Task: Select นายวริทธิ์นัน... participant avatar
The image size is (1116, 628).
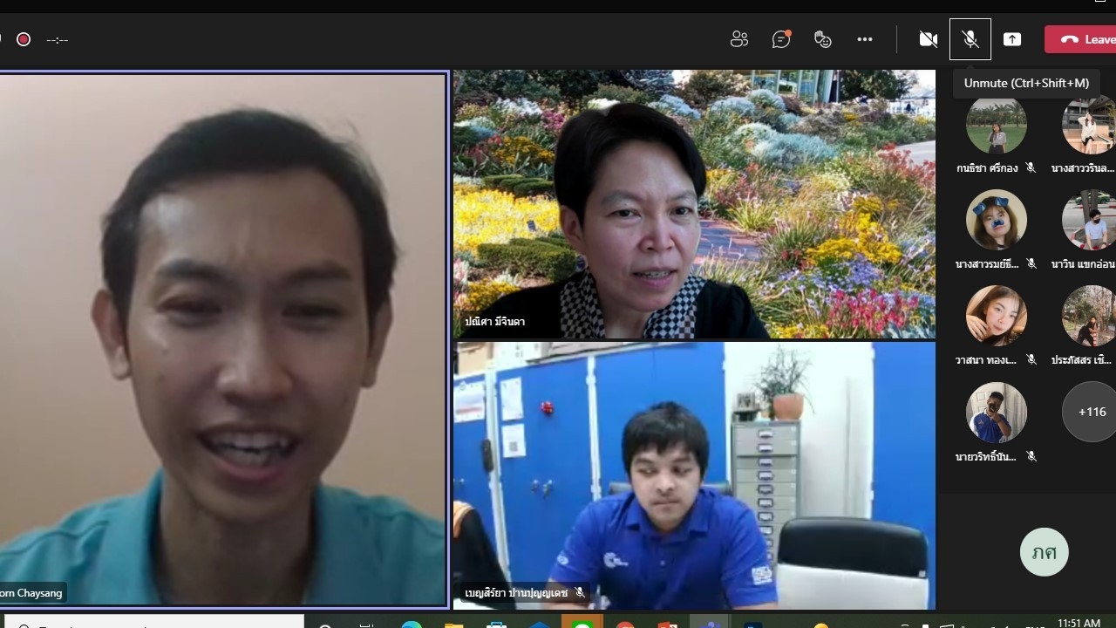Action: point(997,412)
